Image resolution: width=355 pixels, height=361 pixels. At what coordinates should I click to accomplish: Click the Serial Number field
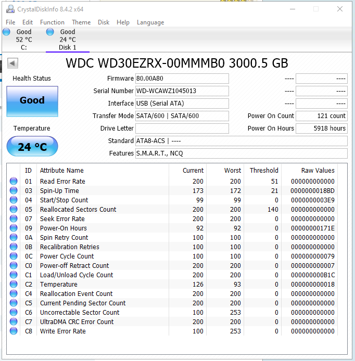(x=182, y=91)
